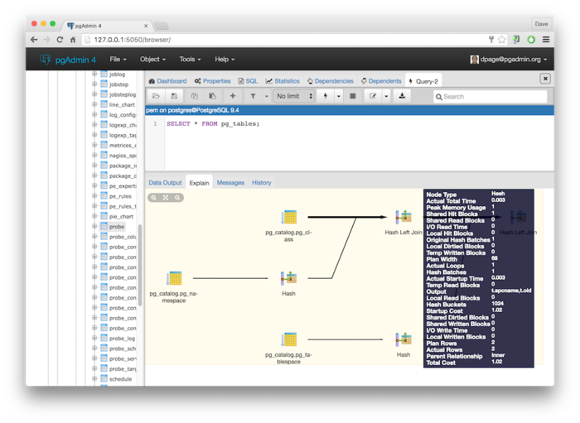Open the Messages tab
The image size is (580, 423).
tap(230, 182)
